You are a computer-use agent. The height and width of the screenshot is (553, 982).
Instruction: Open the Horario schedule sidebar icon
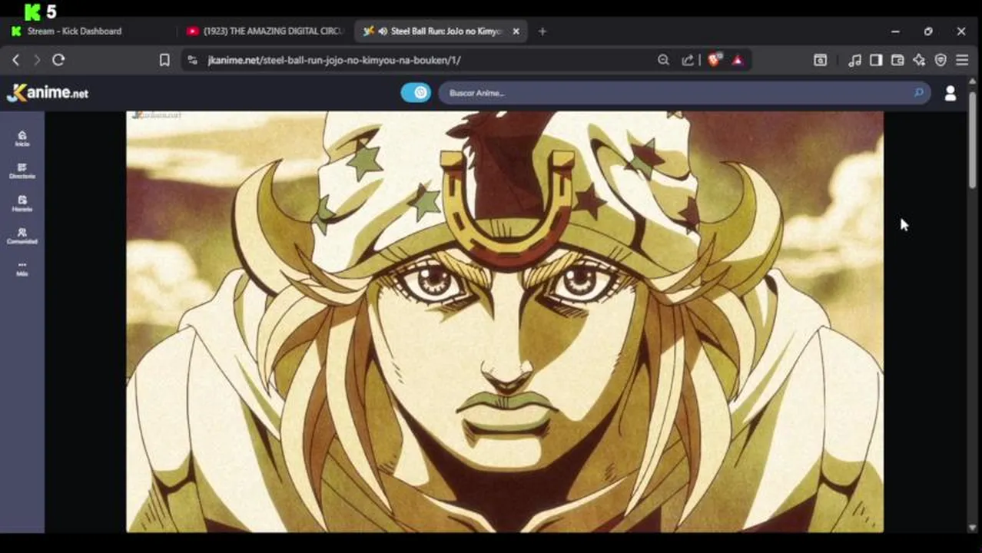22,203
